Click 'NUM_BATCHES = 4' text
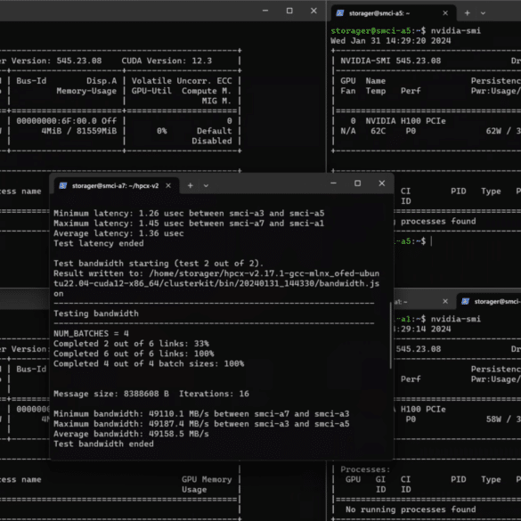 [91, 334]
